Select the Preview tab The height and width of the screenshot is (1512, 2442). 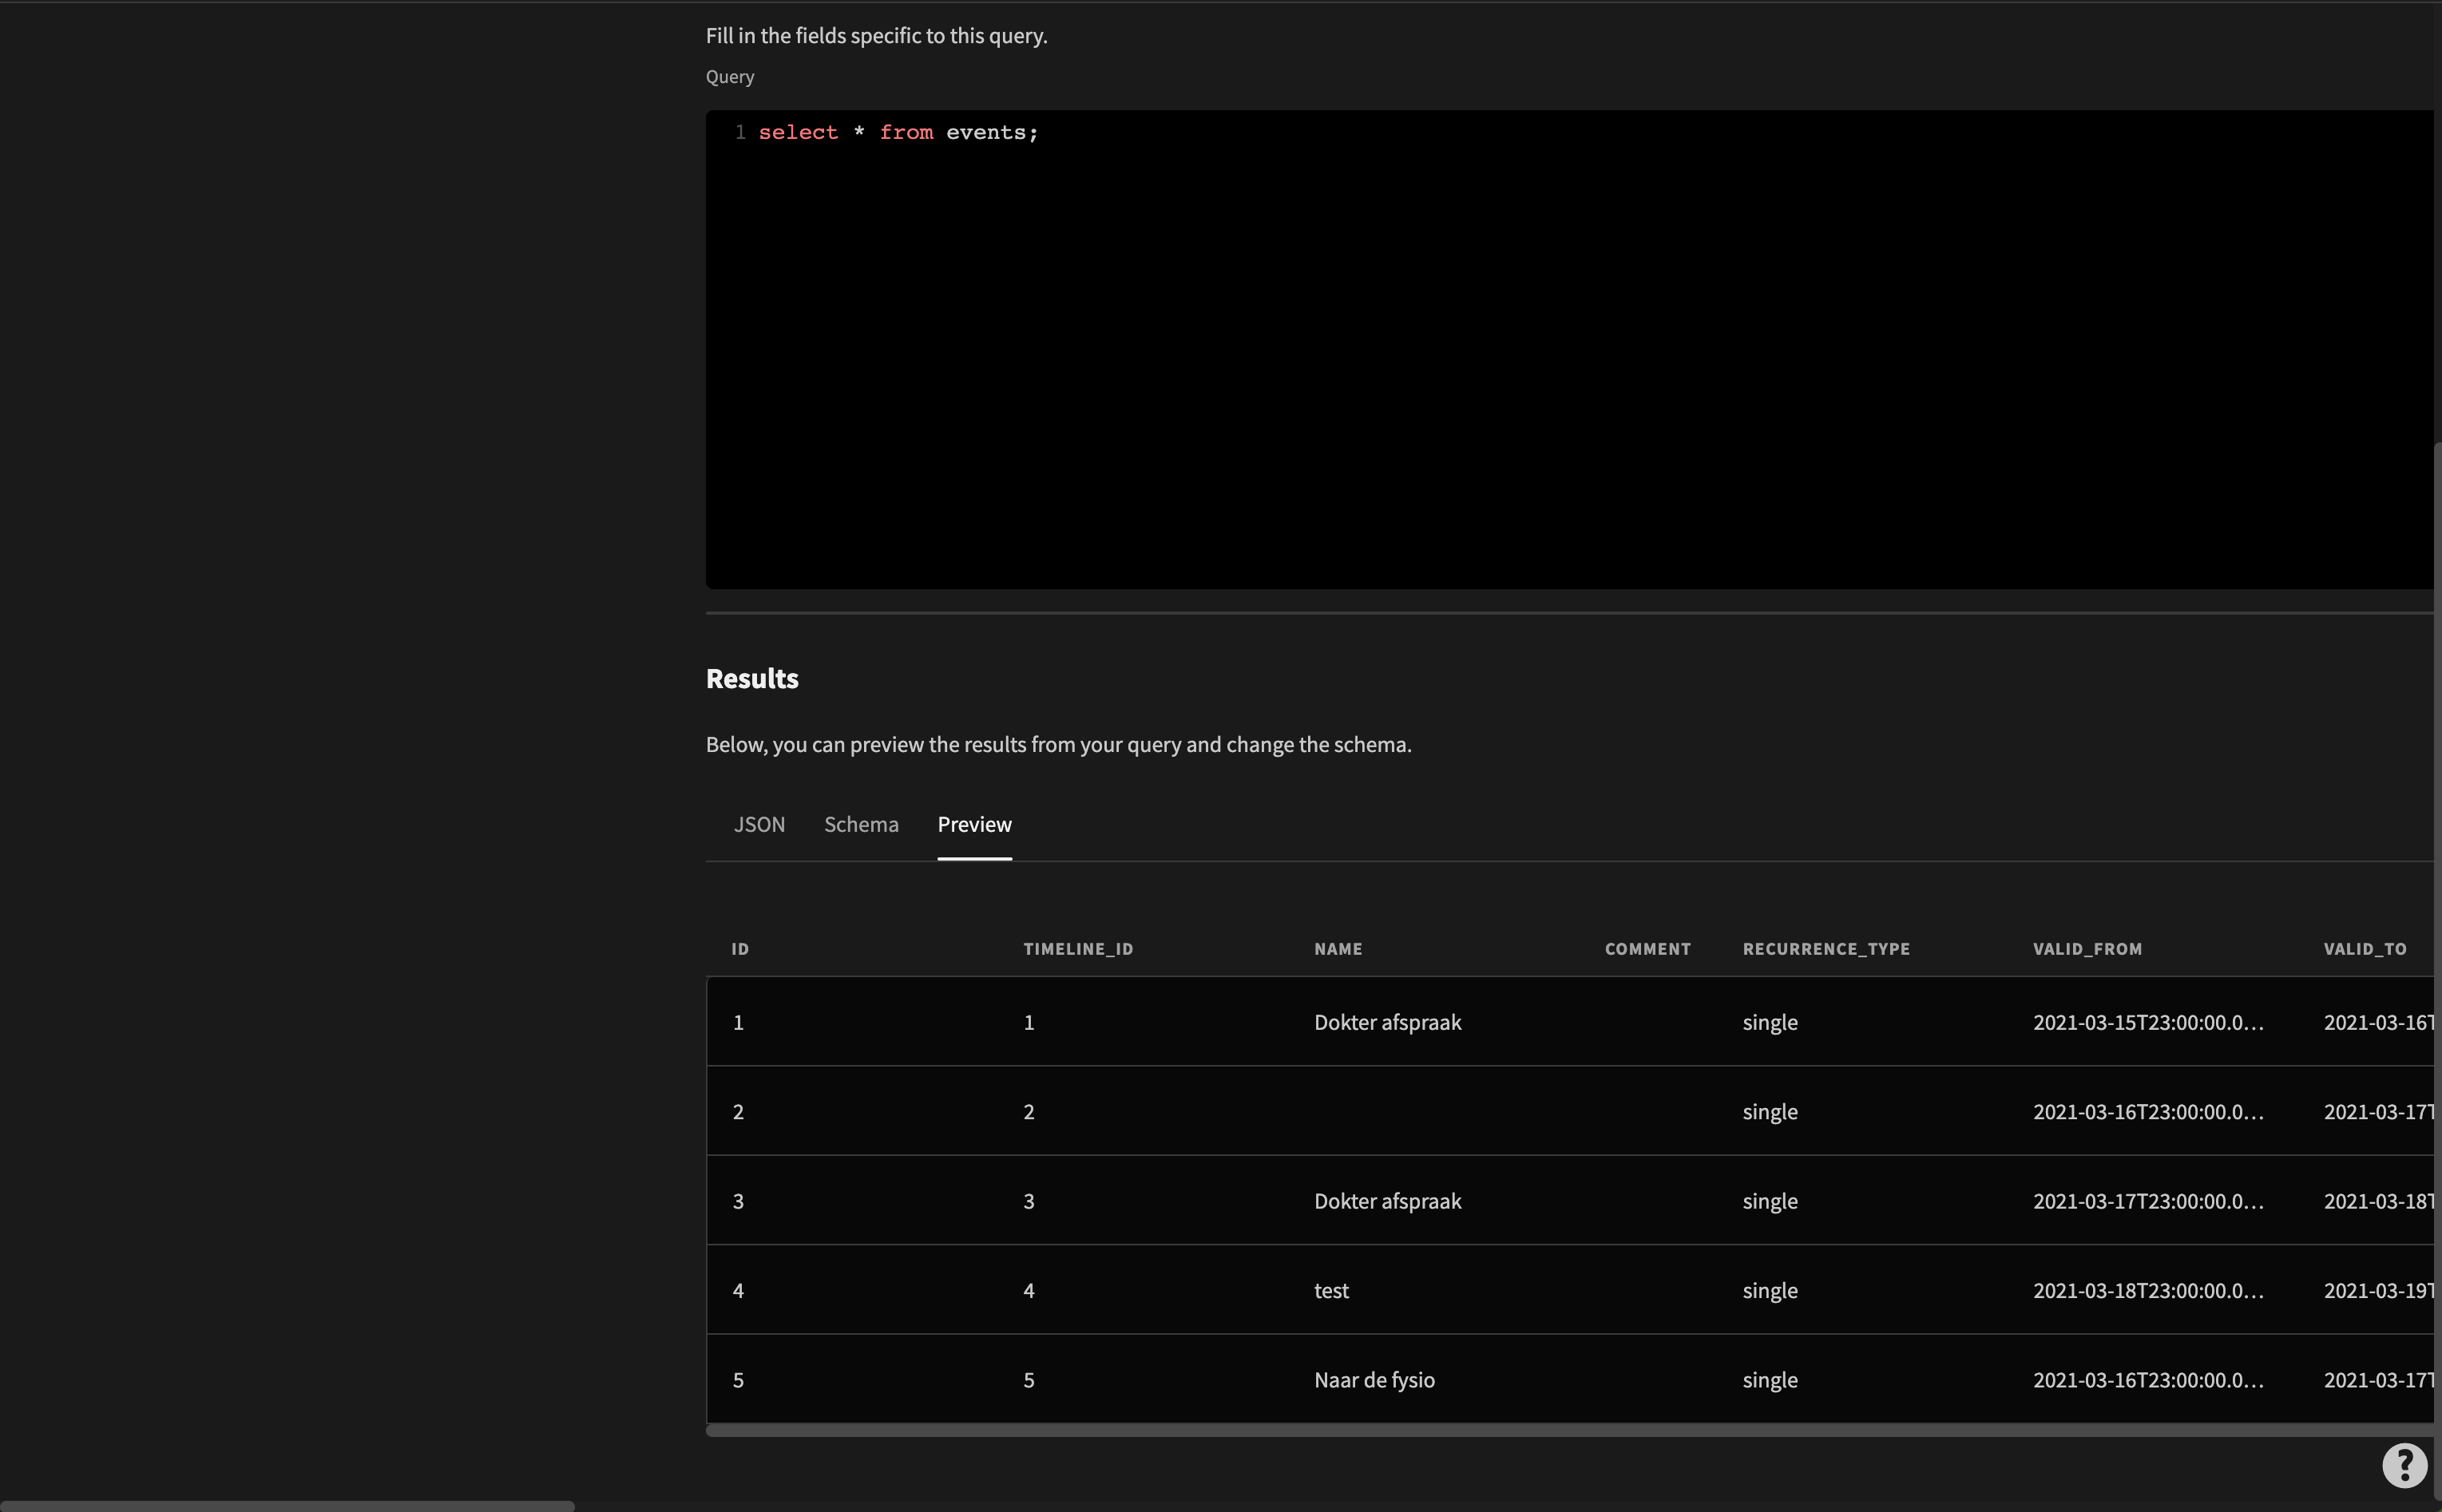974,824
